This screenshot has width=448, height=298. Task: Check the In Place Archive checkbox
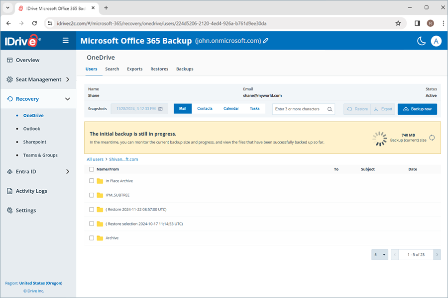click(92, 181)
